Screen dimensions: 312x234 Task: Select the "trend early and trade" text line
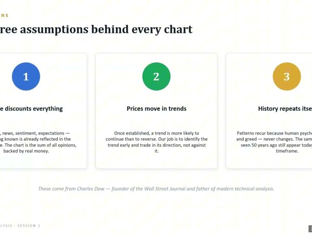(156, 145)
